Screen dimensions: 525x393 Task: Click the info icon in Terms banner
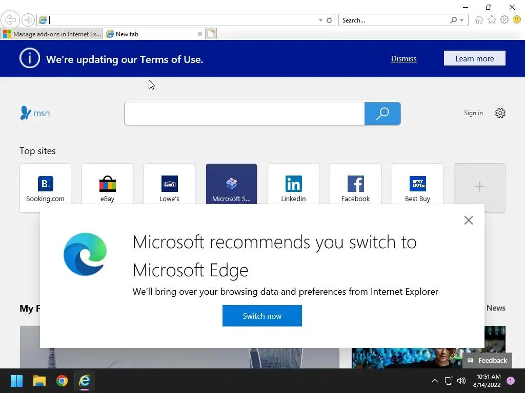[x=29, y=58]
